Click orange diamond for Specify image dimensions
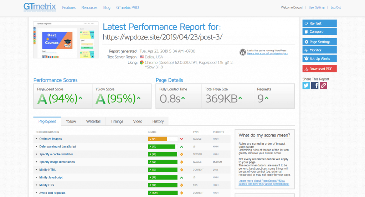Screen dimensions: 365x197 181,162
